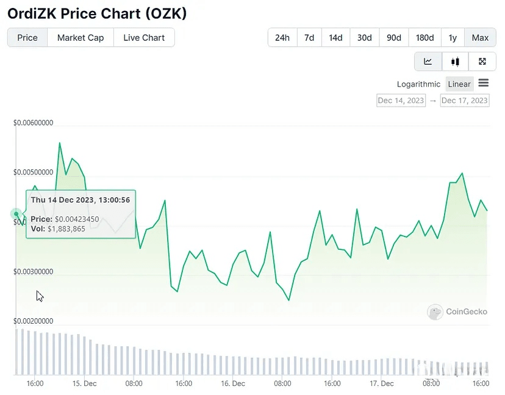Screen dimensions: 505x395
Task: Edit the Dec 14, 2023 start date
Action: (401, 101)
